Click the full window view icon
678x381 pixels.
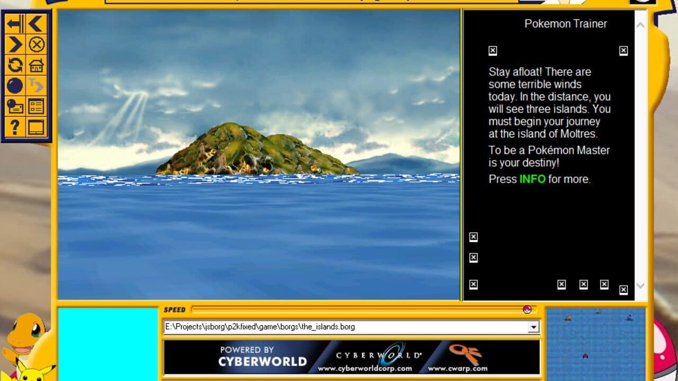tap(36, 127)
